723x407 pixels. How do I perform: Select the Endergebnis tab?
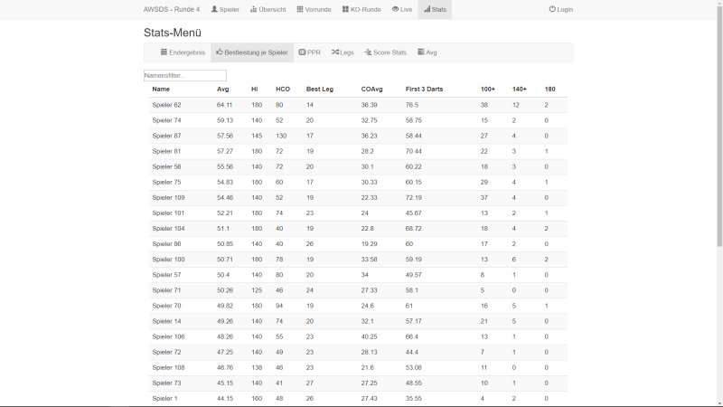click(183, 52)
